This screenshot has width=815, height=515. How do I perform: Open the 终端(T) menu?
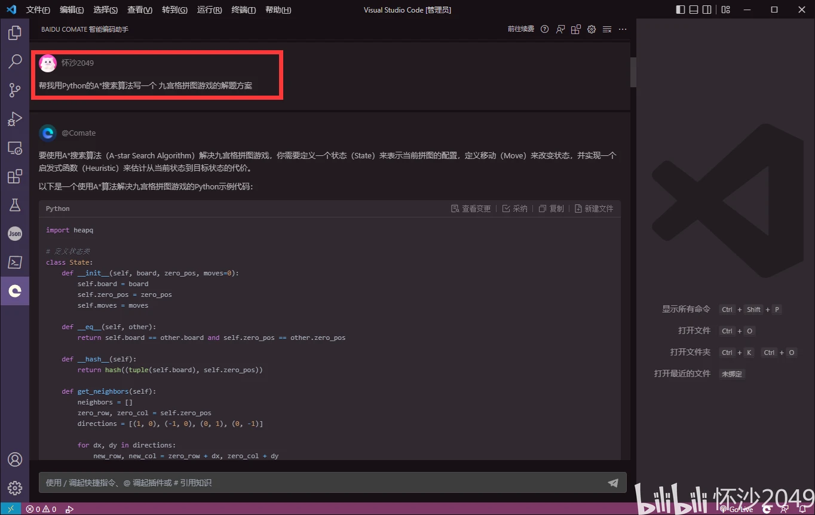point(243,10)
